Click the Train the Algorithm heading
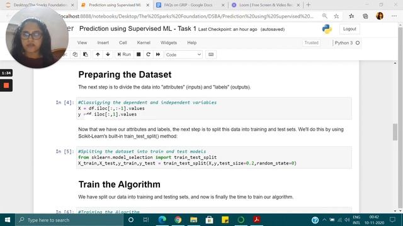The height and width of the screenshot is (226, 403). 119,185
